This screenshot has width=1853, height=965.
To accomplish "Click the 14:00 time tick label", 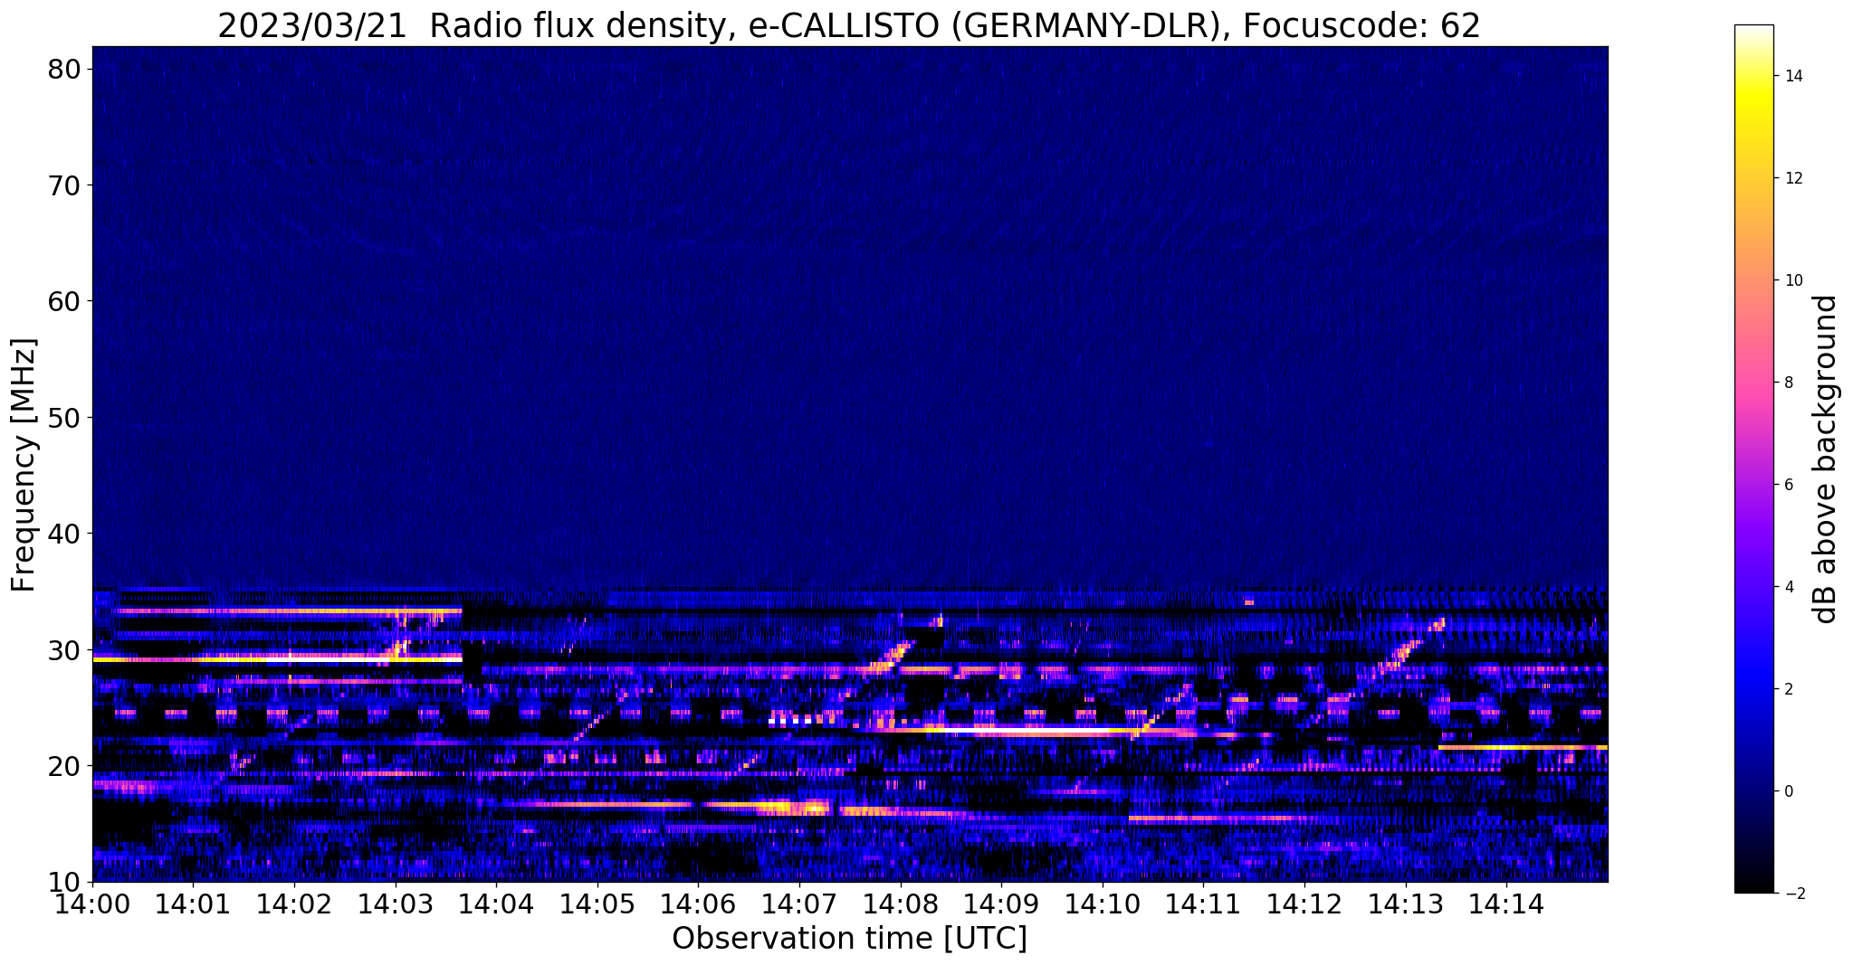I will [x=92, y=903].
